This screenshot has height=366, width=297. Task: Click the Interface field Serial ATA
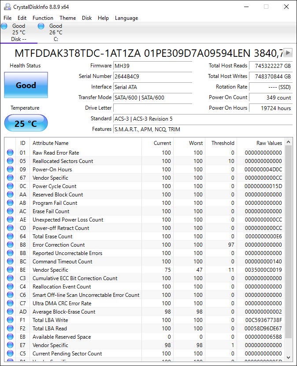click(152, 87)
